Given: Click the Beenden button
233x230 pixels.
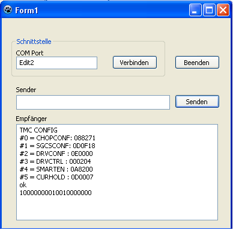Looking at the screenshot, I should tap(197, 63).
